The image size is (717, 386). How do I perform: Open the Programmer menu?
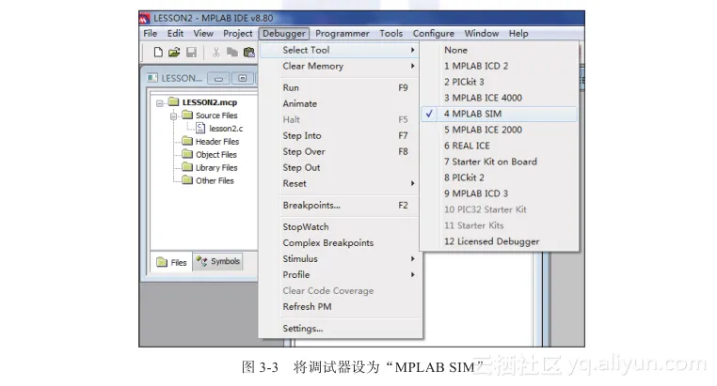pos(343,33)
